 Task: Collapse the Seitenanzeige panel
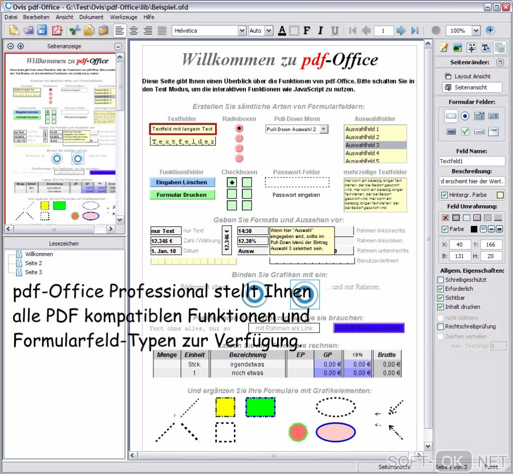click(118, 46)
